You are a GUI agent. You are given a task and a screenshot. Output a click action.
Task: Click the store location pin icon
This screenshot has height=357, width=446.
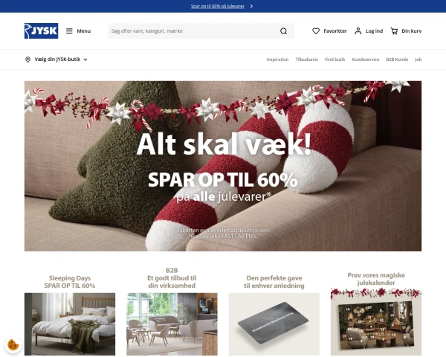pos(28,59)
